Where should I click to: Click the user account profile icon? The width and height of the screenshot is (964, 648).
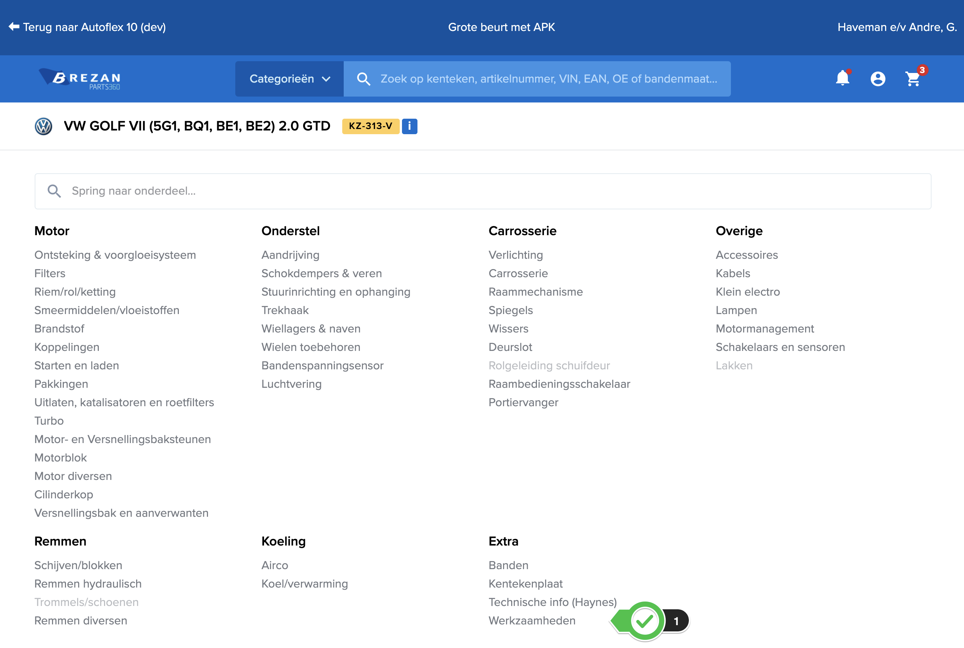click(878, 79)
